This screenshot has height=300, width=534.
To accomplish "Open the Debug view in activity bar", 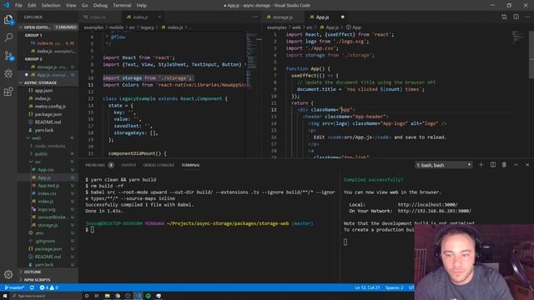I will pyautogui.click(x=8, y=73).
